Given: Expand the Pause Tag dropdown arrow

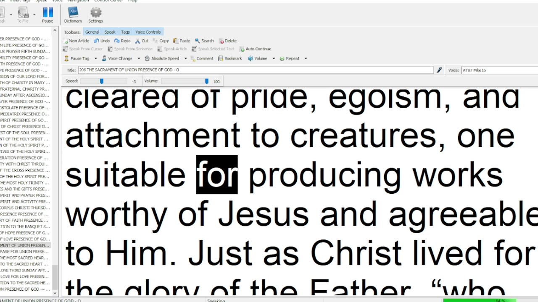Looking at the screenshot, I should [x=95, y=58].
